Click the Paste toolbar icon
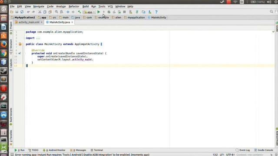The width and height of the screenshot is (278, 156). pyautogui.click(x=50, y=12)
